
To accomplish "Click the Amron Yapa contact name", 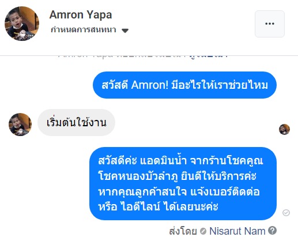I will point(81,15).
